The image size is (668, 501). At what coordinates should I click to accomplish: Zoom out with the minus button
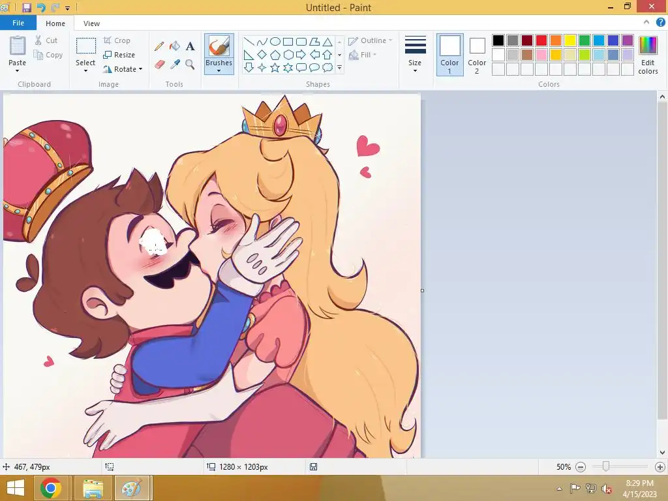click(580, 467)
